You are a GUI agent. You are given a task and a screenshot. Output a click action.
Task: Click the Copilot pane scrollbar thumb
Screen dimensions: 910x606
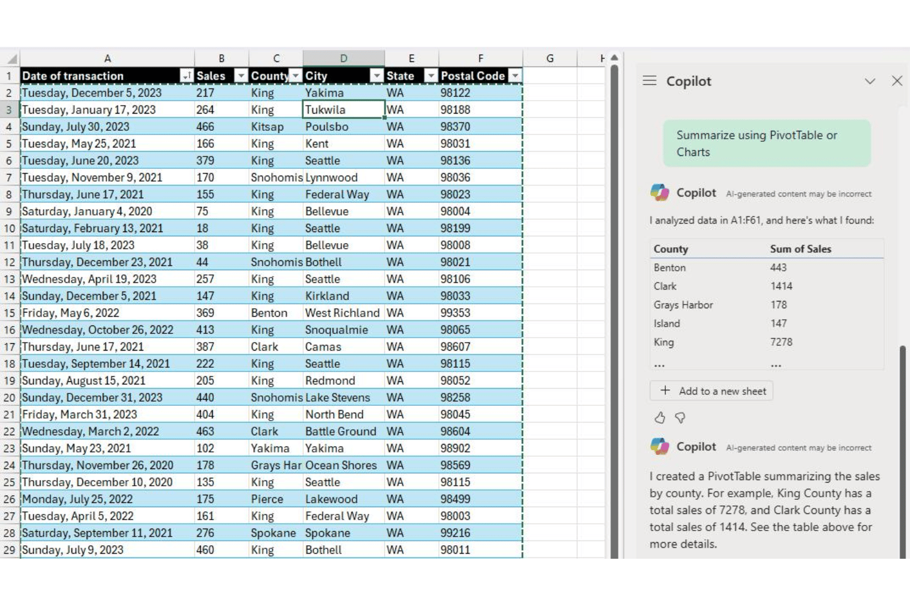(x=903, y=451)
